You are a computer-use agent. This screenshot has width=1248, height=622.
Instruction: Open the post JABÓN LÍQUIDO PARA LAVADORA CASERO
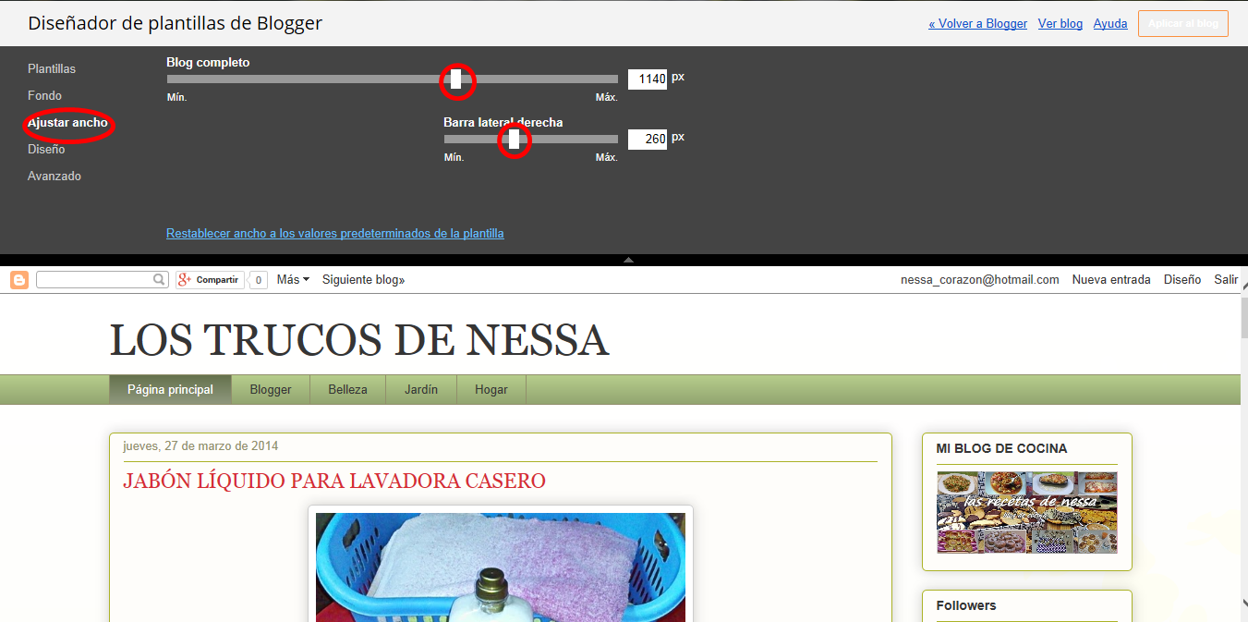click(334, 481)
